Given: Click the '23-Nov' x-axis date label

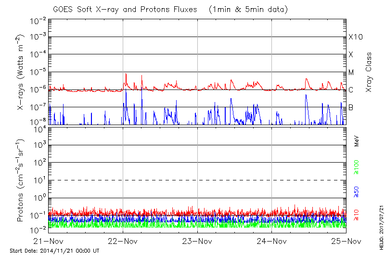Looking at the screenshot, I should click(197, 241).
